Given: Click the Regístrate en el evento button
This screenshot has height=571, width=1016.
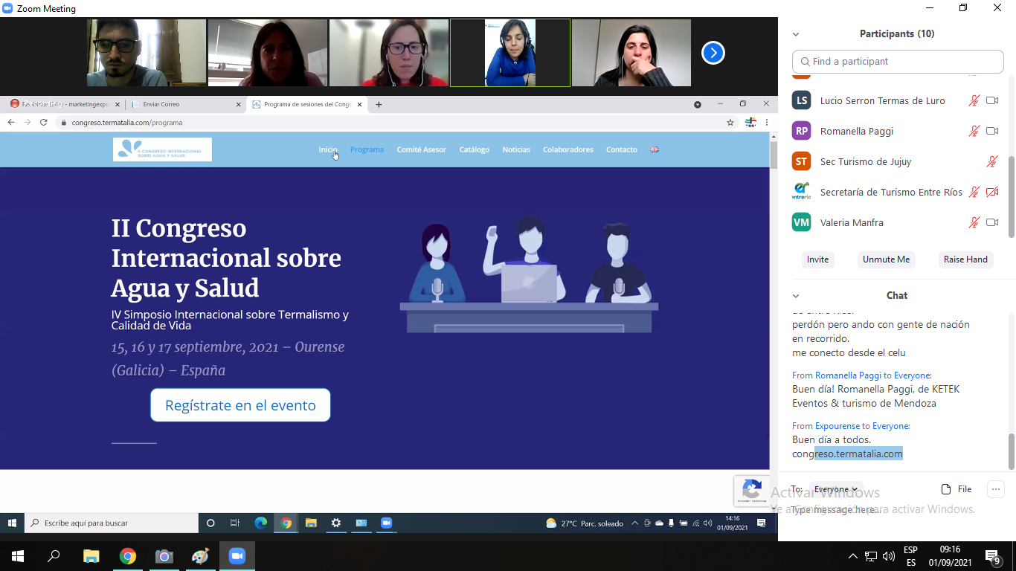Looking at the screenshot, I should pyautogui.click(x=240, y=405).
